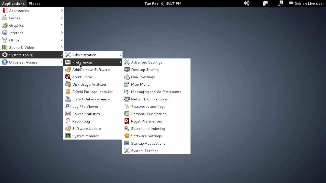Screen dimensions: 326x183
Task: Choose Passwords and Keys menu entry
Action: pos(156,106)
